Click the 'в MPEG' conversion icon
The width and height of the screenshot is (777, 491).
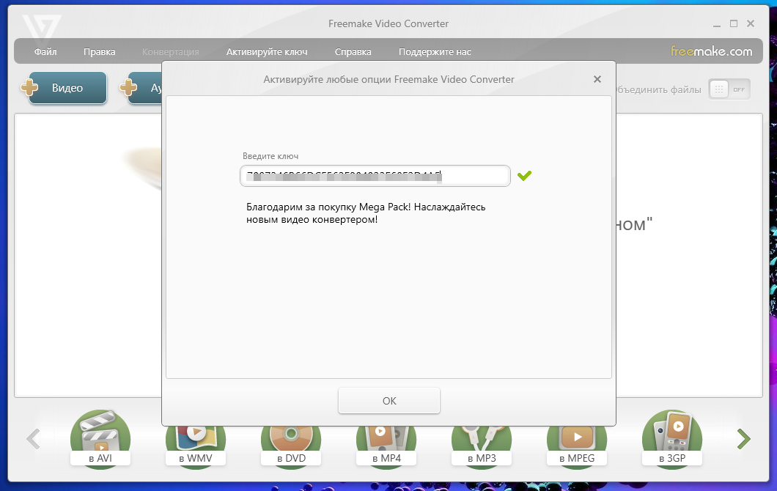click(576, 440)
